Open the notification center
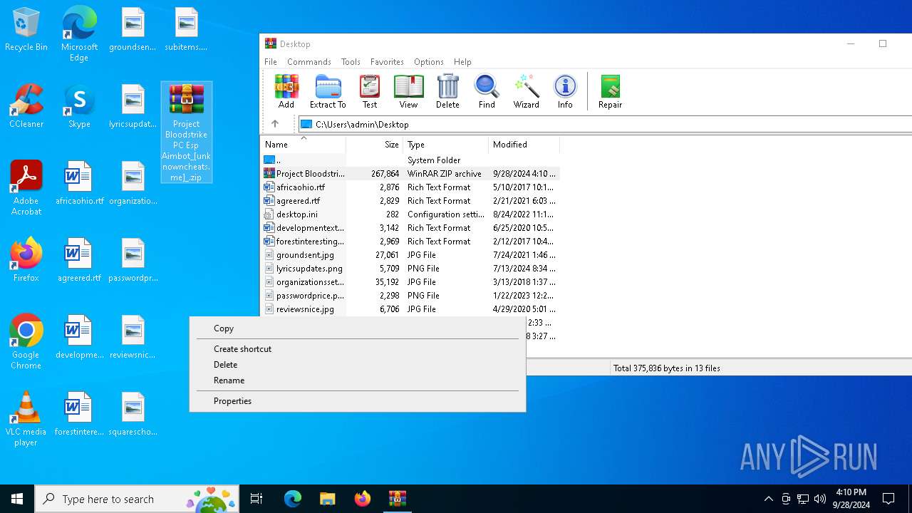The image size is (912, 513). pyautogui.click(x=888, y=499)
